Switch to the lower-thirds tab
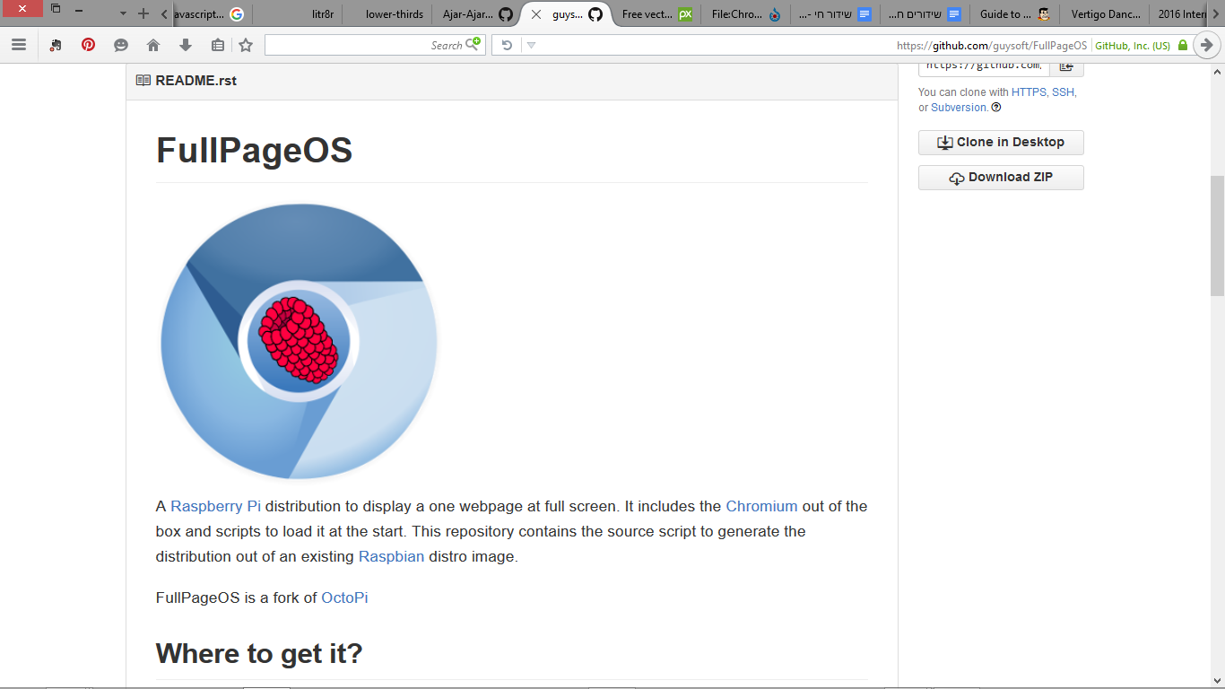 (387, 14)
